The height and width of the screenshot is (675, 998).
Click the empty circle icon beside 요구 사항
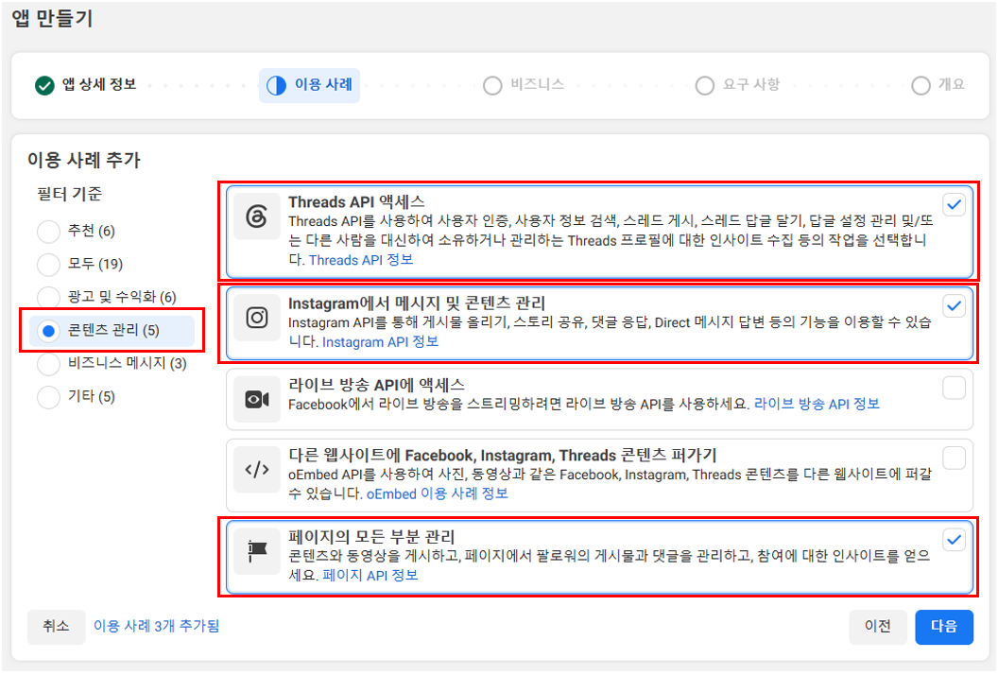pos(705,85)
